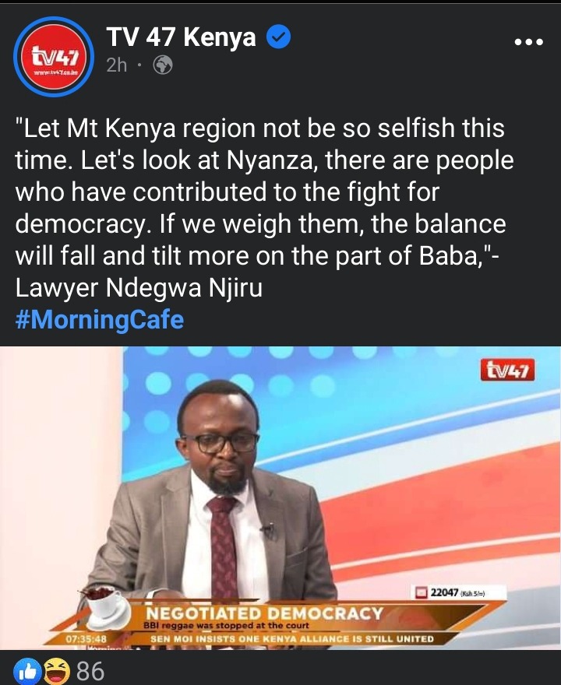Click the SEN MOI INSISTS news ticker

(292, 639)
